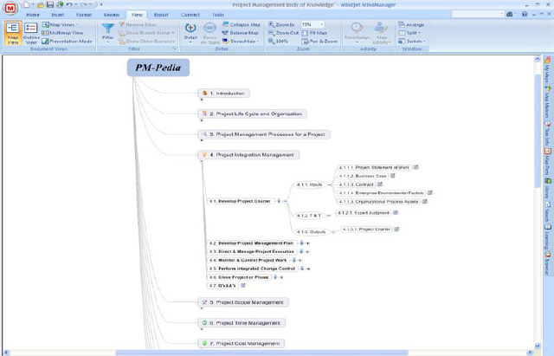
Task: Open the Filter dropdown
Action: pos(107,33)
